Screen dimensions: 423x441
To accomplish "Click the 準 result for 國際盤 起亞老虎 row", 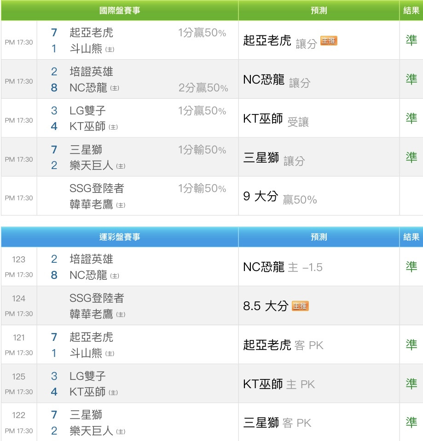I will [x=411, y=40].
